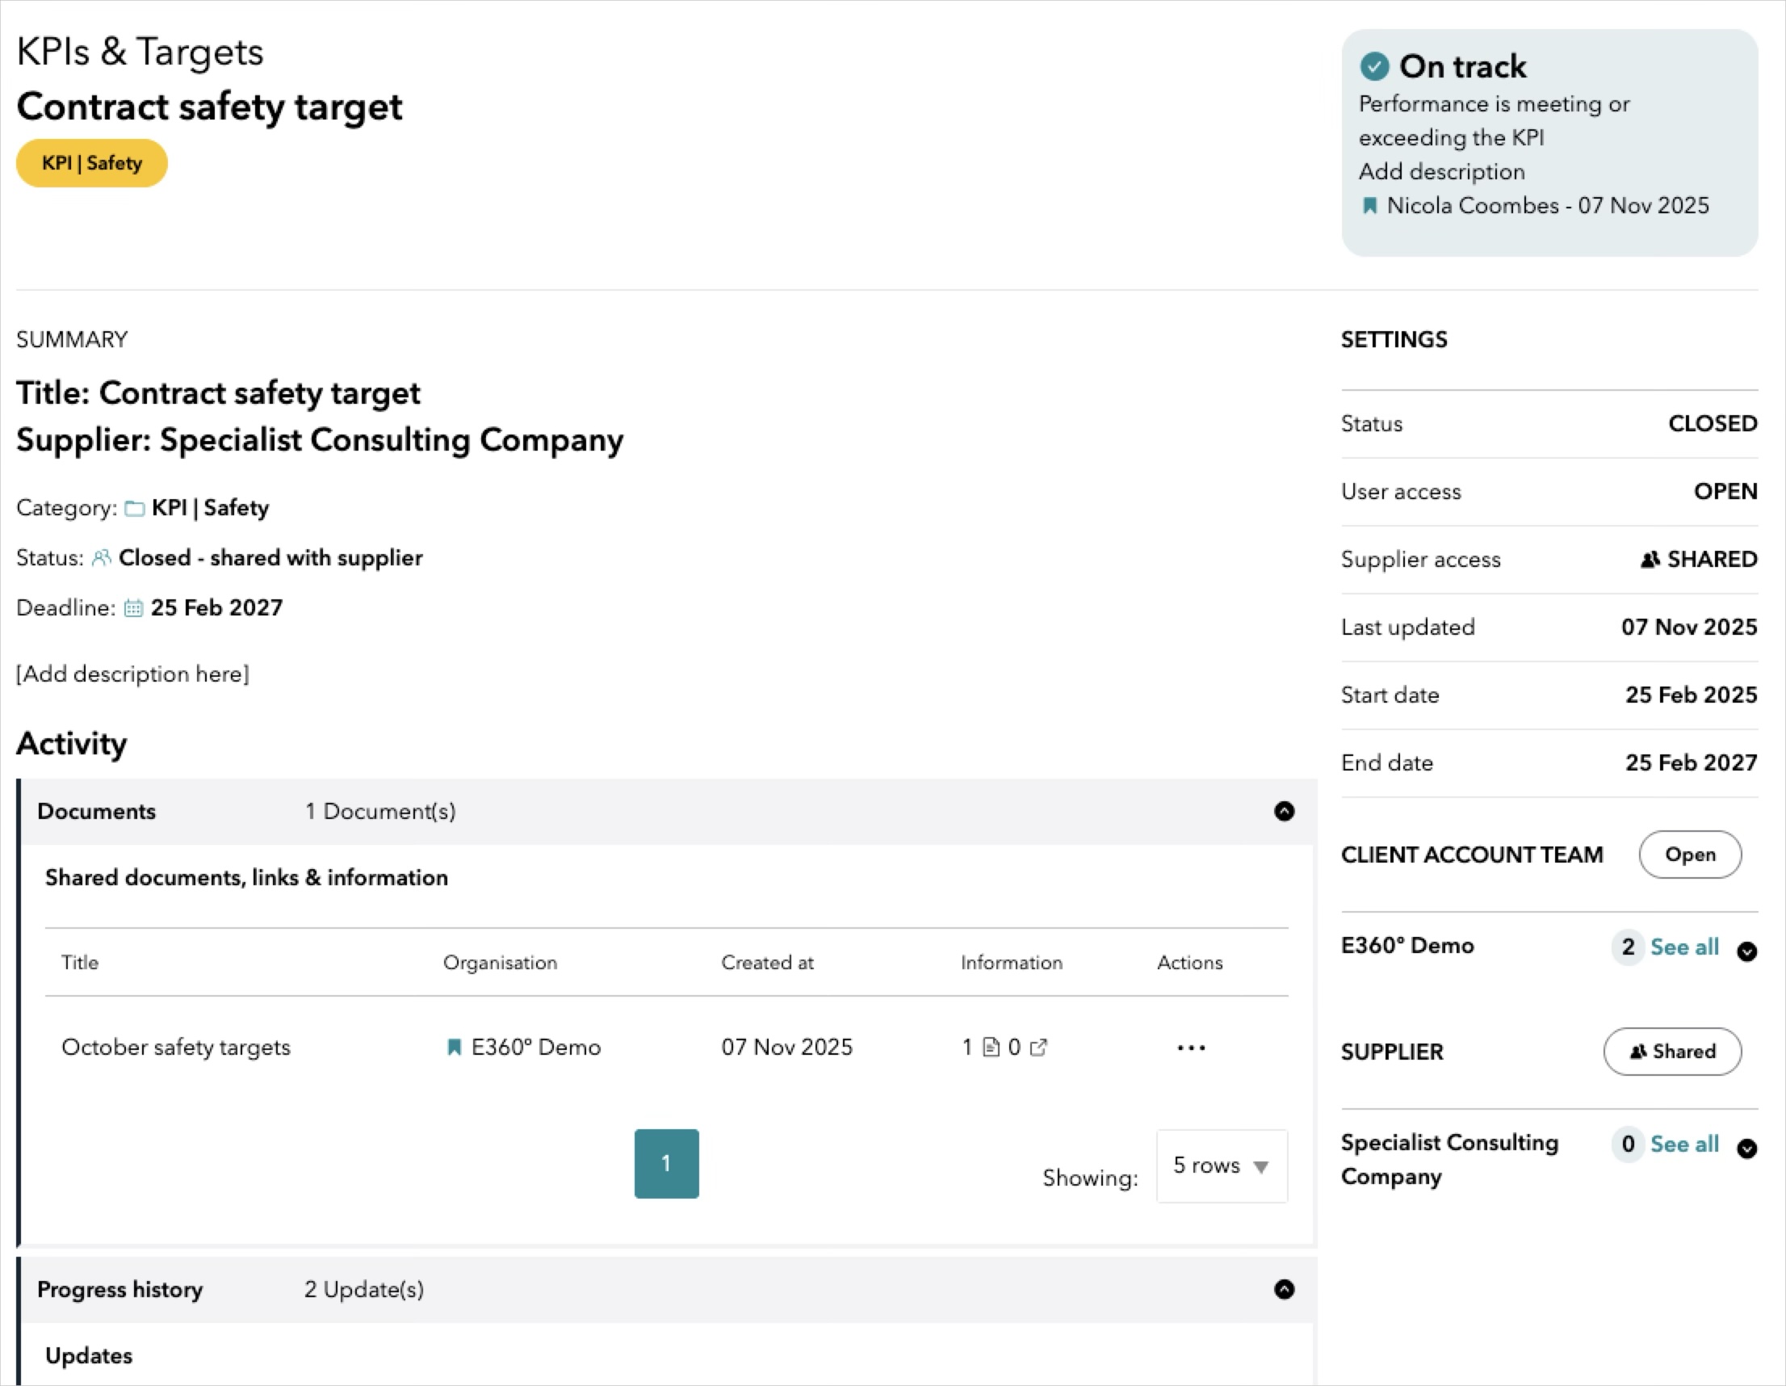Expand the E360° Demo team list arrow

pos(1746,951)
